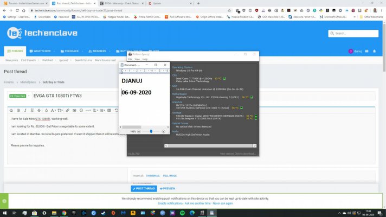Open Windows Start menu
386x217 pixels.
click(x=5, y=213)
